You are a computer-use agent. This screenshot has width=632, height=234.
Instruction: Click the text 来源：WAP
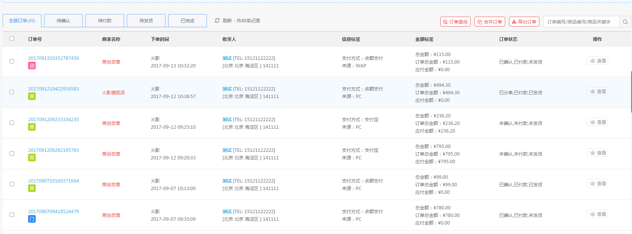pyautogui.click(x=354, y=66)
